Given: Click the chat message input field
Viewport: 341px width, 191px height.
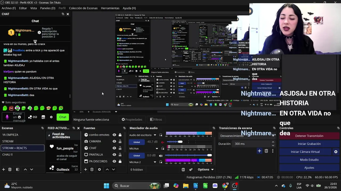Looking at the screenshot, I should pos(14,117).
